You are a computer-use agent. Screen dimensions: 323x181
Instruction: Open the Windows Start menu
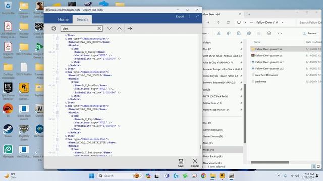click(x=92, y=176)
